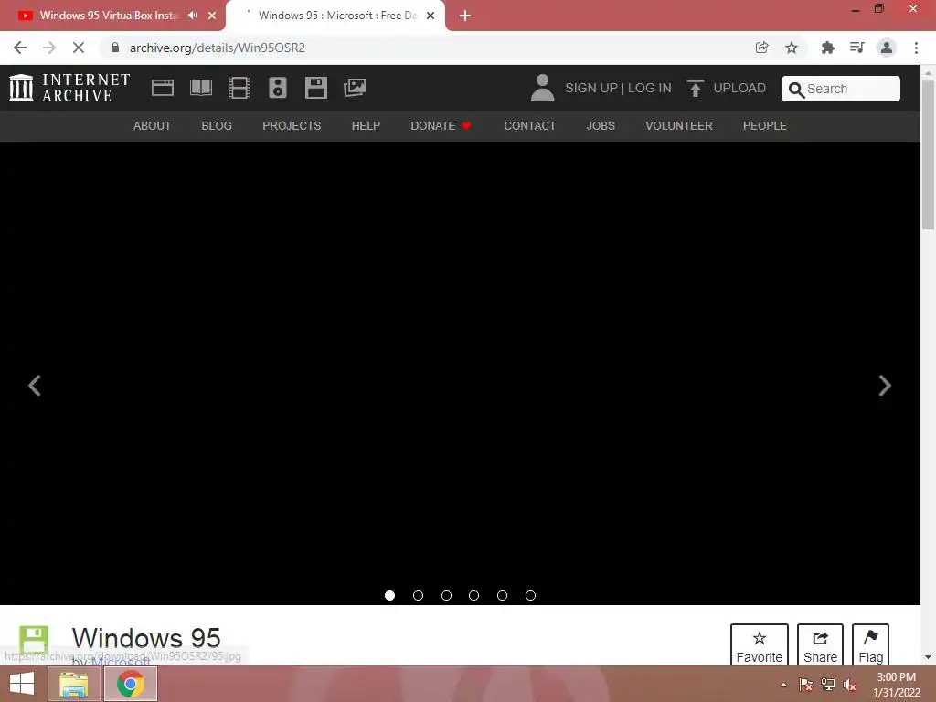Image resolution: width=936 pixels, height=702 pixels.
Task: Open the PEOPLE menu item
Action: coord(765,126)
